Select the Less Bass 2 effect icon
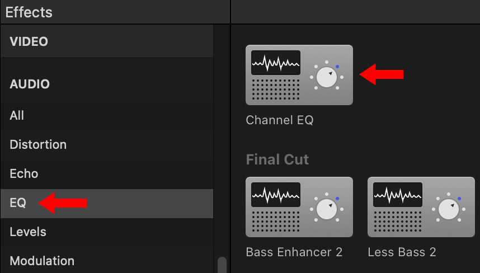The height and width of the screenshot is (273, 480). 421,207
